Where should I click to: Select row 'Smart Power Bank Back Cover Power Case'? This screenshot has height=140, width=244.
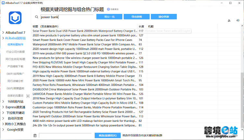(x=85, y=40)
